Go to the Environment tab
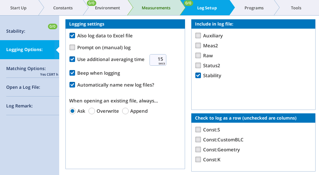The width and height of the screenshot is (319, 175). (x=107, y=8)
